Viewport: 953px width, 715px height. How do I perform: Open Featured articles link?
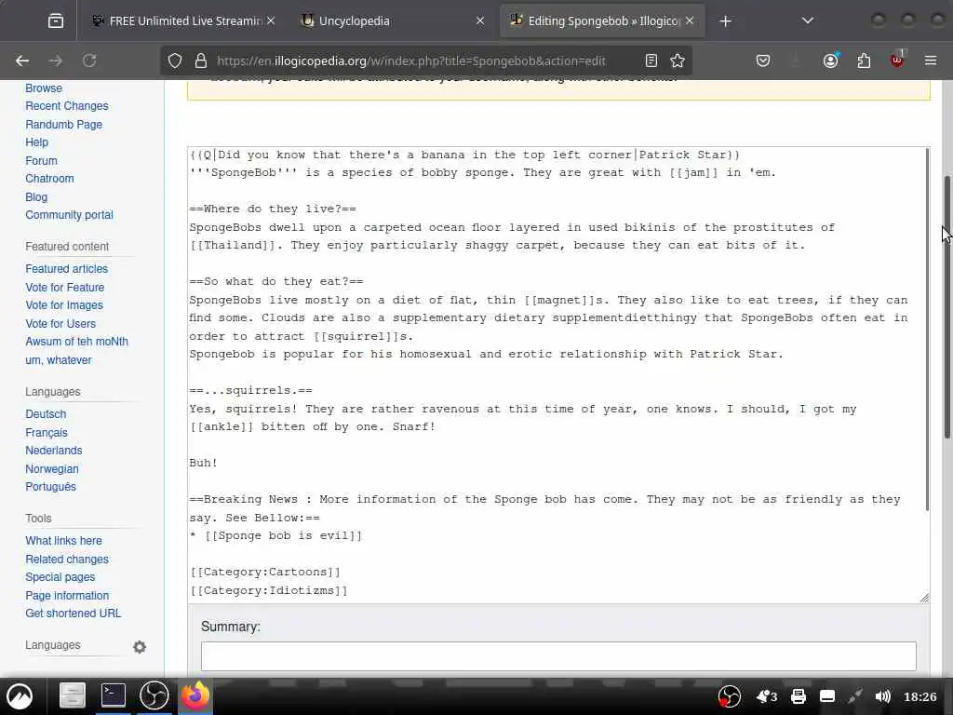tap(67, 269)
